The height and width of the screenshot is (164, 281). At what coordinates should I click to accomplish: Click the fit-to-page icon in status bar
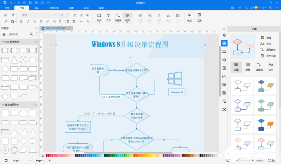269,160
